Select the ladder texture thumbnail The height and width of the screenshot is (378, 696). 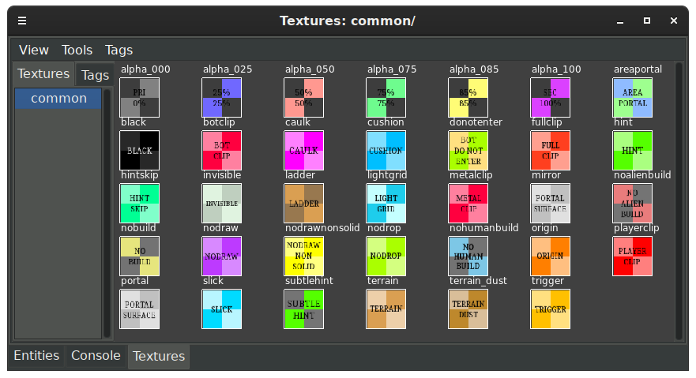[304, 203]
